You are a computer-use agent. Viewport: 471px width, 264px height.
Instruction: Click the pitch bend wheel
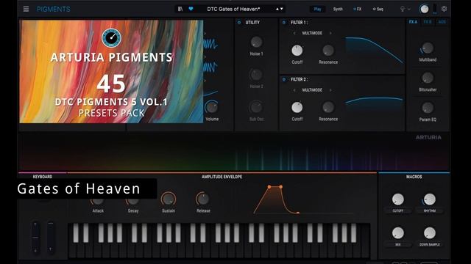[x=35, y=238]
